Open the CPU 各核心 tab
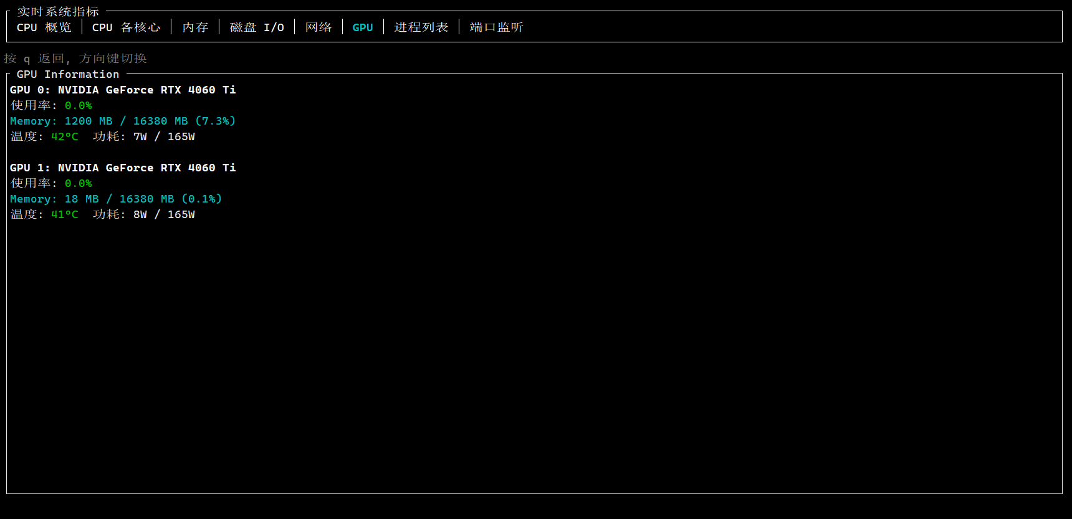The width and height of the screenshot is (1072, 519). 126,27
